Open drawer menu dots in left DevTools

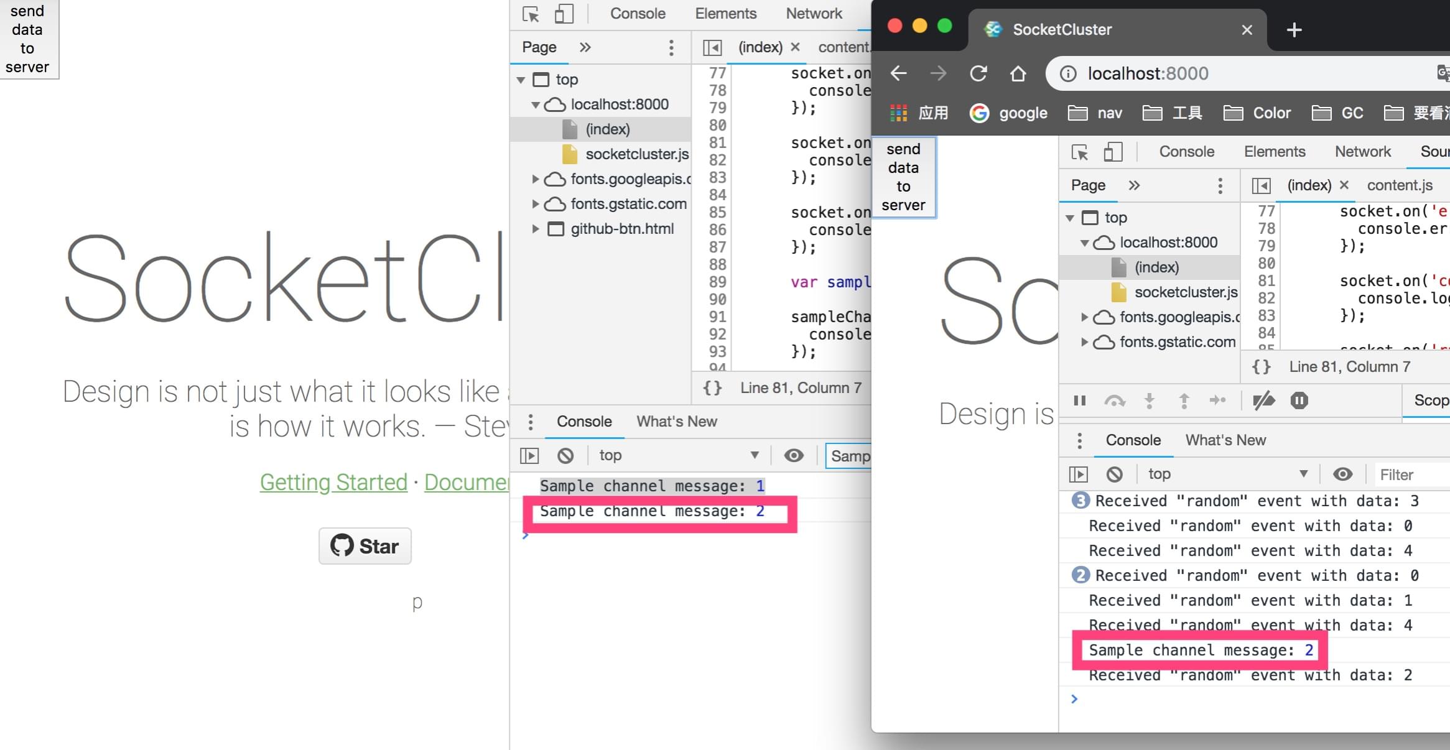pos(530,422)
